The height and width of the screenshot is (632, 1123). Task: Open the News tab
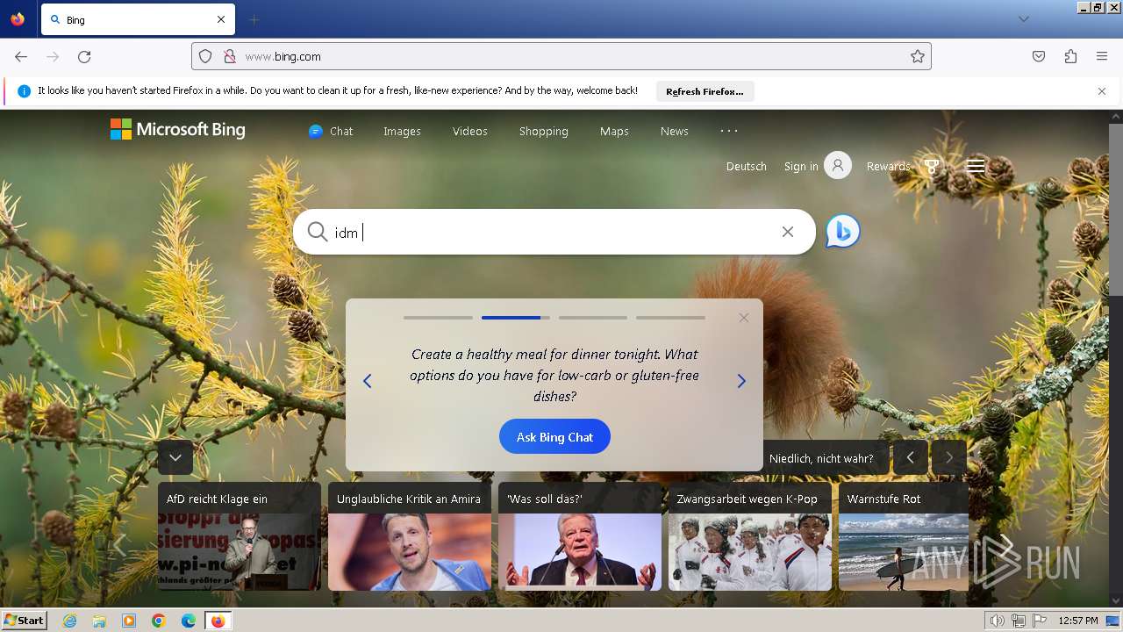tap(675, 131)
